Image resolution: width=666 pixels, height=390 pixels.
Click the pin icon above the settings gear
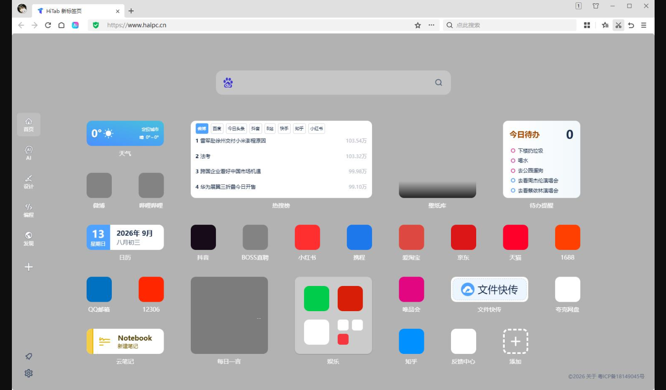[x=29, y=356]
